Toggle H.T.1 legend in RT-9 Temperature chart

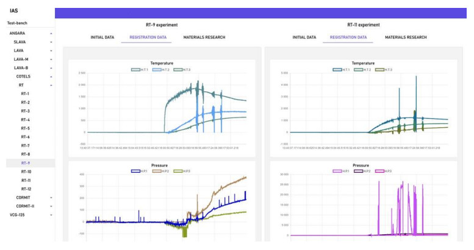(137, 69)
